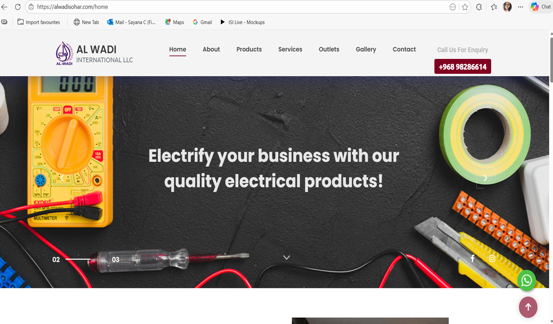Screen dimensions: 553x324
Task: Refresh the page in browser
Action: pyautogui.click(x=18, y=7)
